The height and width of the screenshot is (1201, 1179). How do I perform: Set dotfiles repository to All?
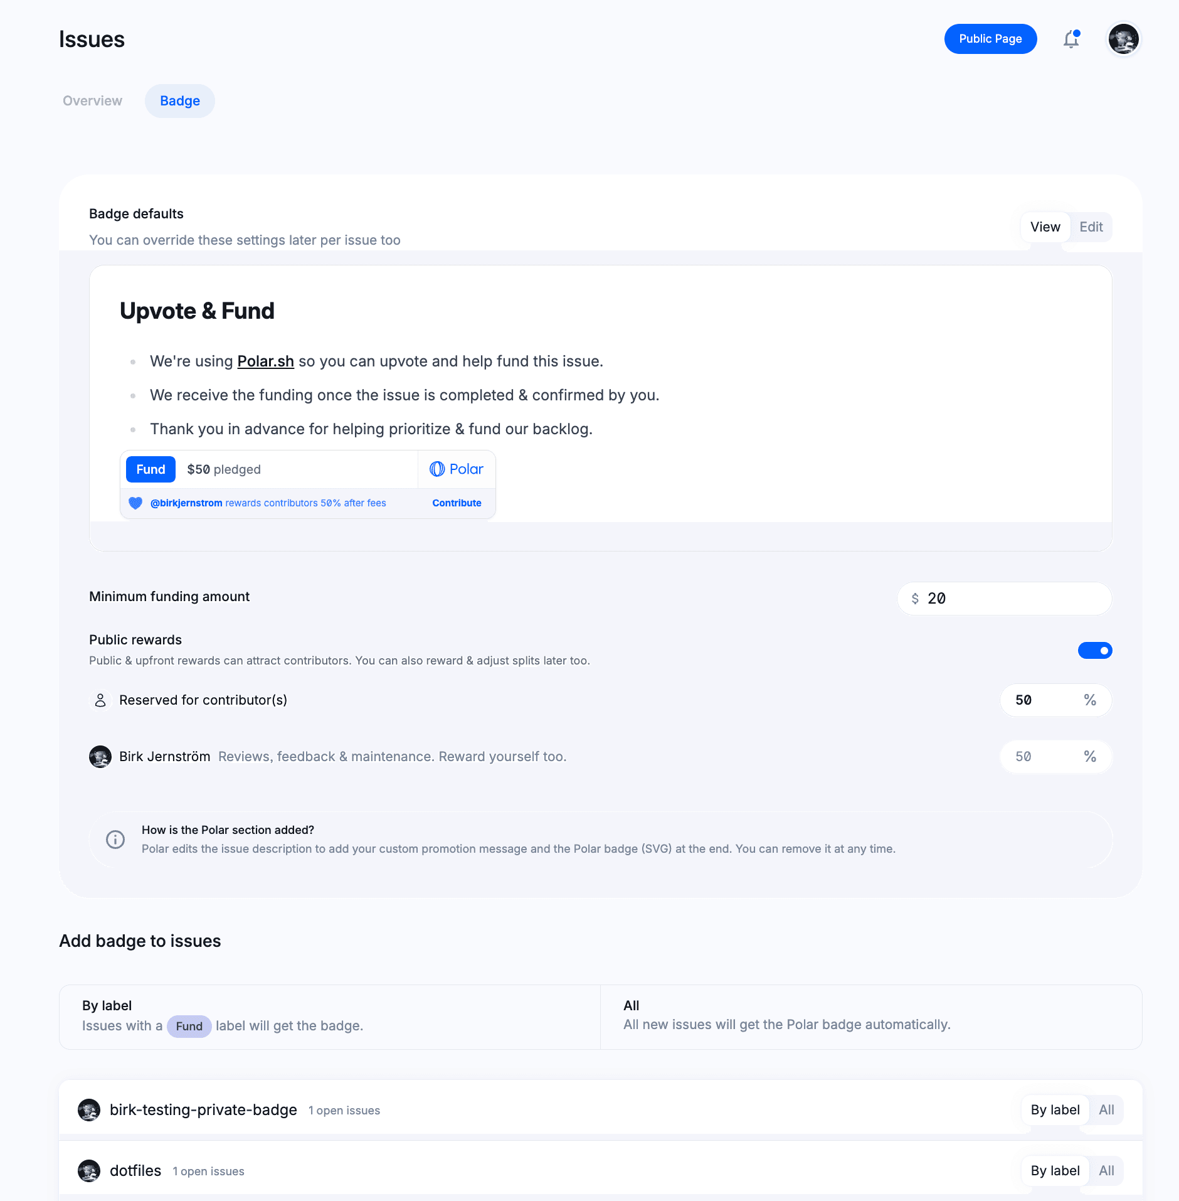click(1107, 1171)
